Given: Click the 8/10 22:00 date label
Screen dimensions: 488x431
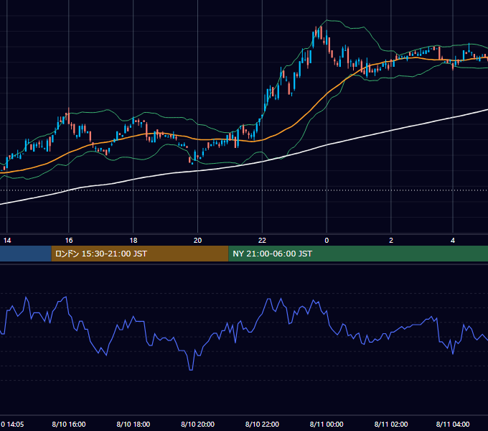Looking at the screenshot, I should 262,424.
